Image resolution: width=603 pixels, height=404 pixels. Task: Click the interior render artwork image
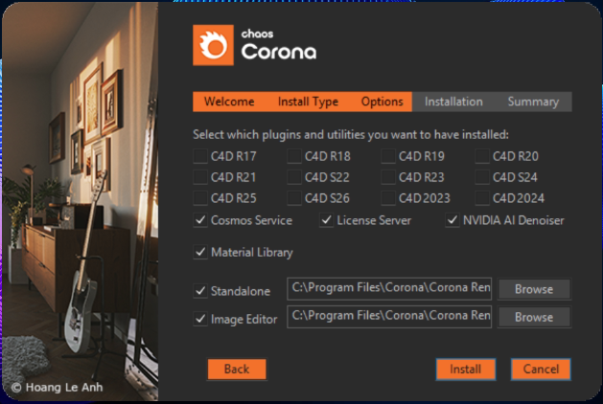pos(80,202)
